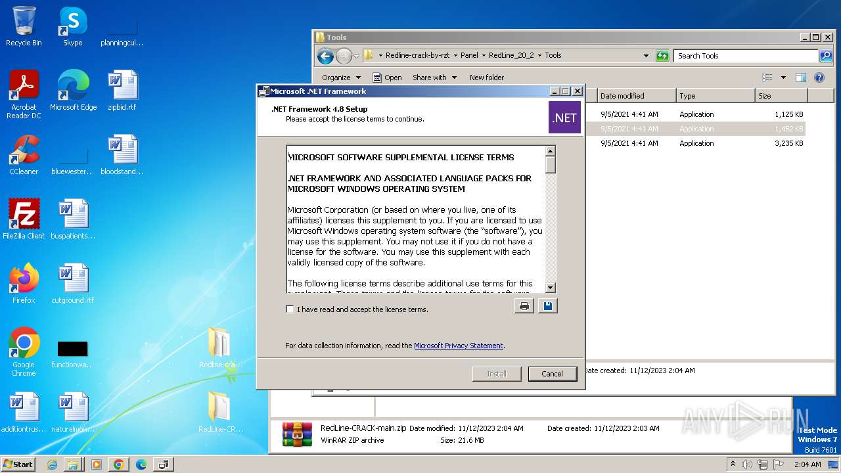Launch Microsoft Edge desktop shortcut
The image size is (841, 473).
(73, 91)
